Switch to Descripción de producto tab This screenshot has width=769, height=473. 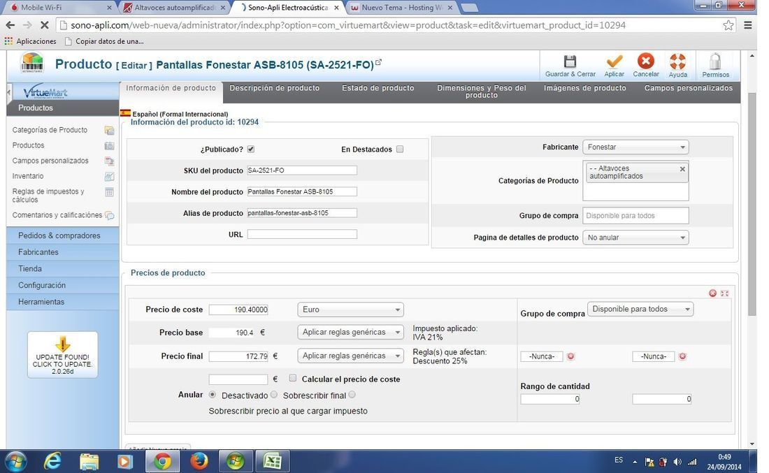[274, 88]
